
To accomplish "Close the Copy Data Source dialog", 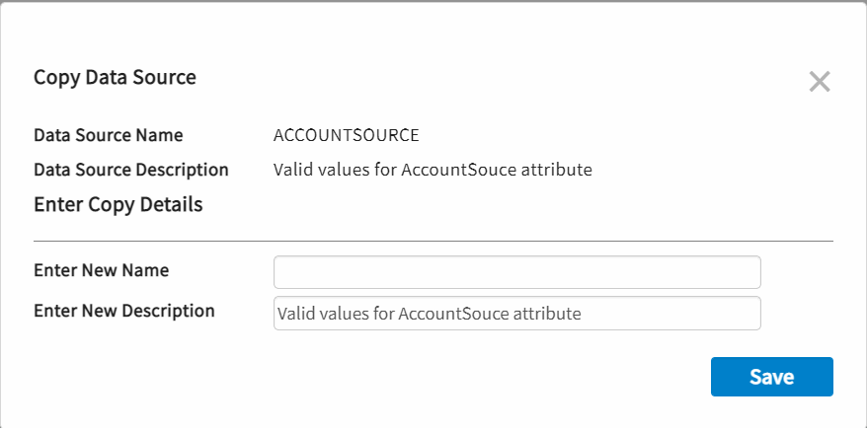I will [x=819, y=82].
